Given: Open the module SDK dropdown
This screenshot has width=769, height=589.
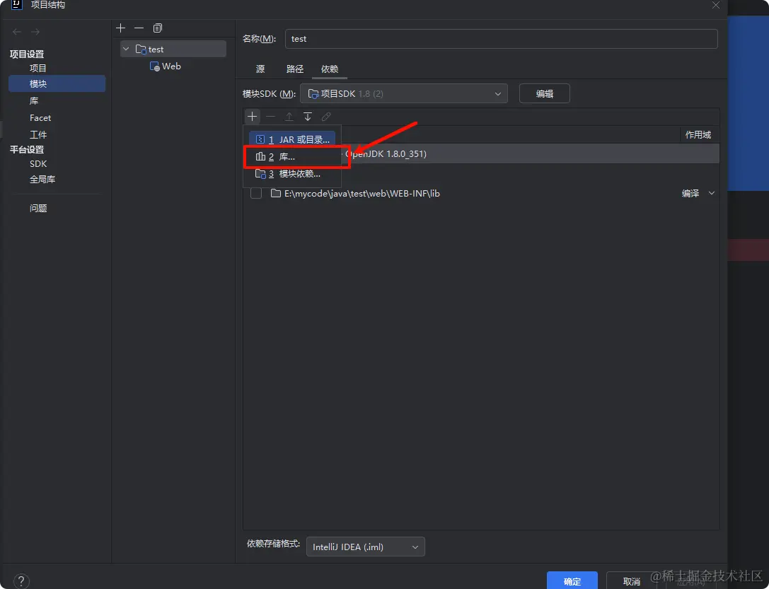Looking at the screenshot, I should [x=404, y=93].
